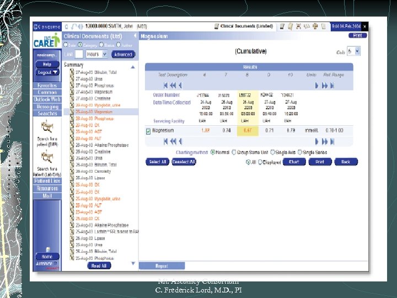Click the Last value input field
Viewport: 397px width, 298px height.
click(x=79, y=54)
